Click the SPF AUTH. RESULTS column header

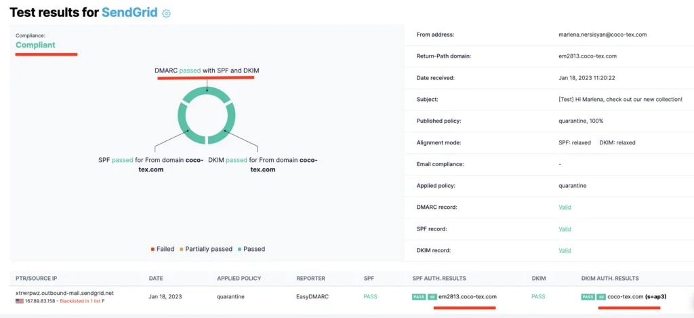(439, 279)
